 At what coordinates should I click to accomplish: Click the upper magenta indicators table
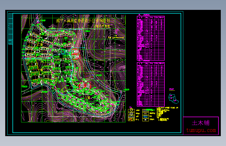pos(151,38)
